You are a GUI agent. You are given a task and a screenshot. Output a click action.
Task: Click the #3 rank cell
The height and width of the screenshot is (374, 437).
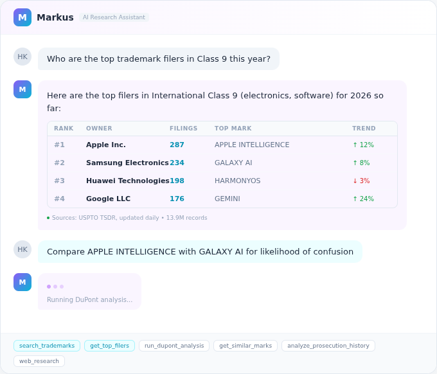click(x=59, y=181)
